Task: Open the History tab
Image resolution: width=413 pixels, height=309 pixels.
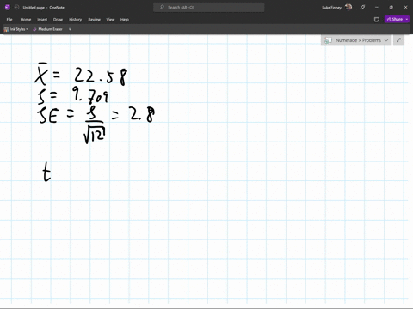Action: [76, 20]
